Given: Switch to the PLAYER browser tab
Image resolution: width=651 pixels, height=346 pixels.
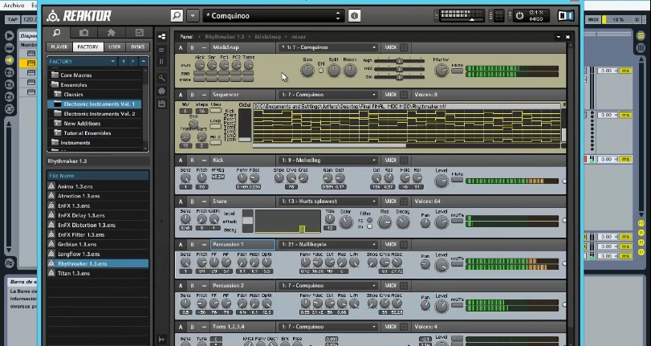Looking at the screenshot, I should (x=59, y=47).
